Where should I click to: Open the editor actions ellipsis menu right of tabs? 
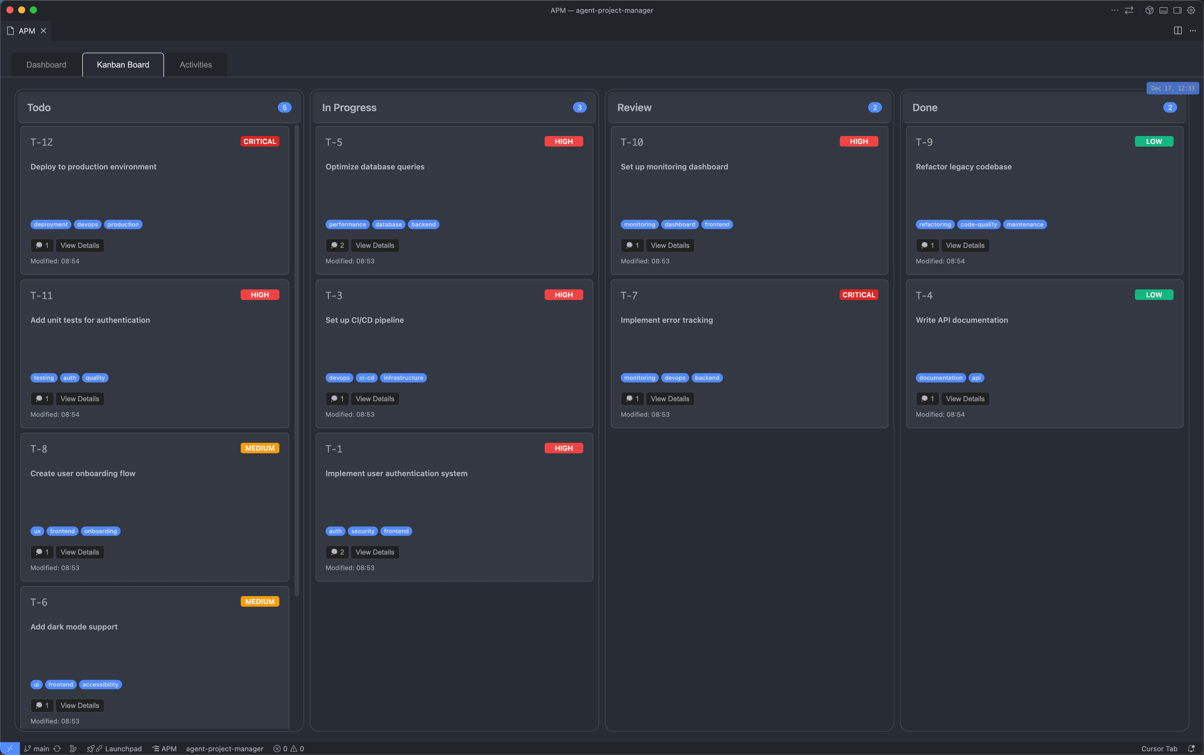point(1194,30)
